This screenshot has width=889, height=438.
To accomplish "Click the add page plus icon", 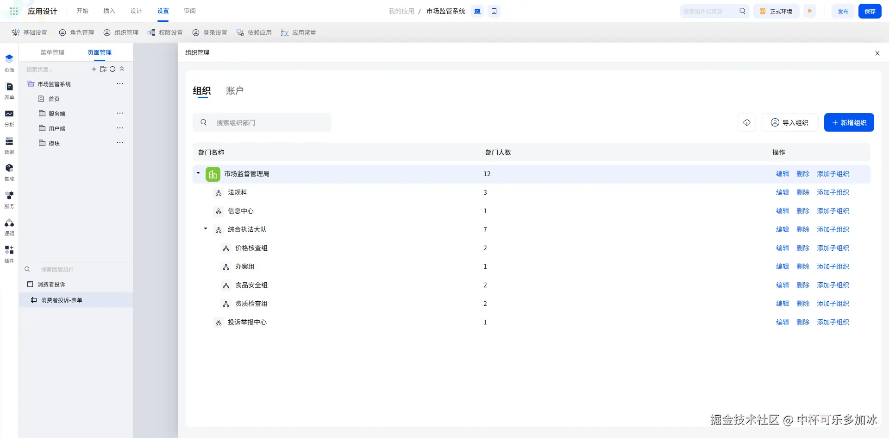I will click(94, 69).
